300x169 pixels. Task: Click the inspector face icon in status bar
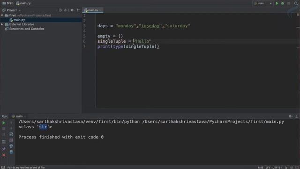292,168
